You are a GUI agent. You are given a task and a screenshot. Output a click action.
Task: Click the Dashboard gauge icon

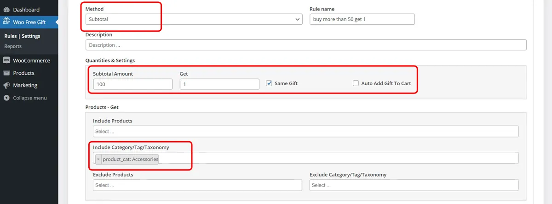(6, 10)
